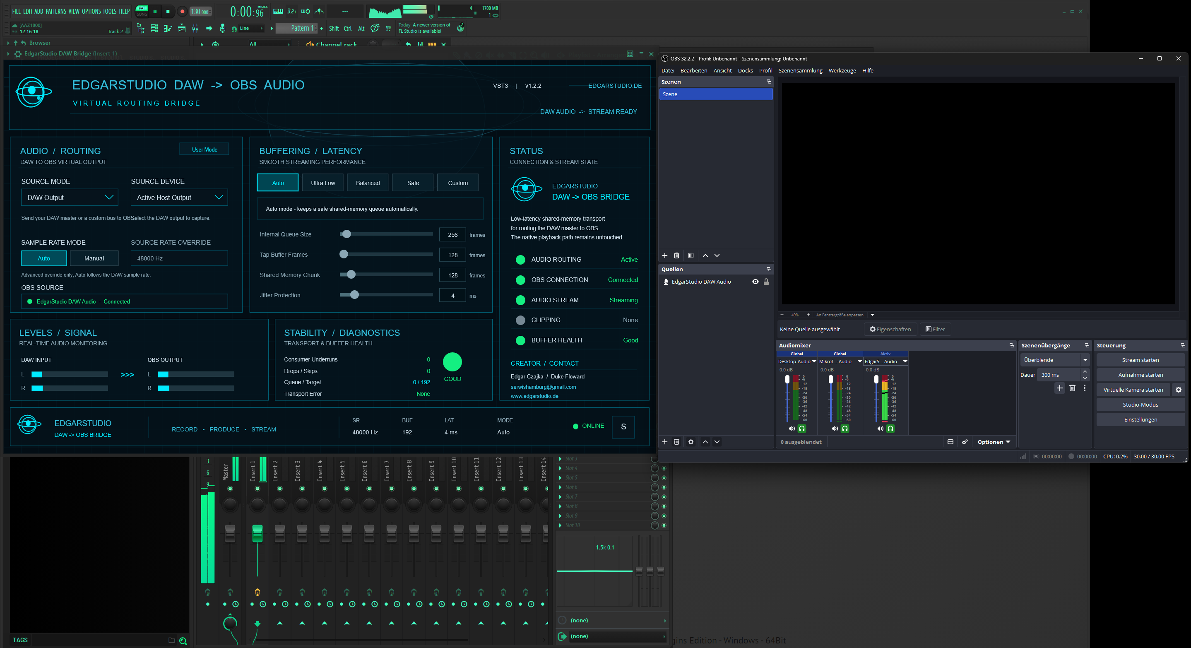Screen dimensions: 1191x648
Task: Click the User Mode button in EdgarStudio
Action: click(x=205, y=149)
